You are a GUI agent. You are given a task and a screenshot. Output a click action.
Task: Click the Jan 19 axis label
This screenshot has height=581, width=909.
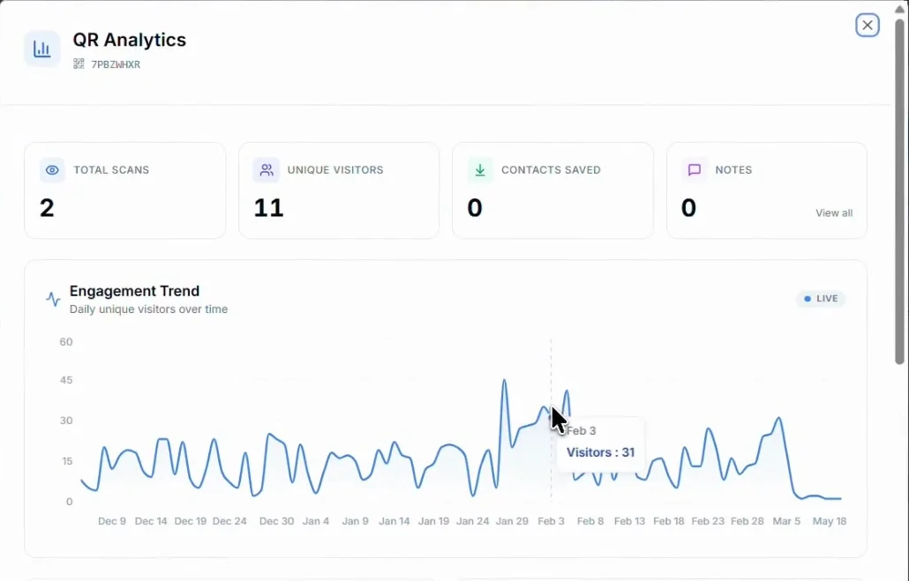pyautogui.click(x=433, y=521)
